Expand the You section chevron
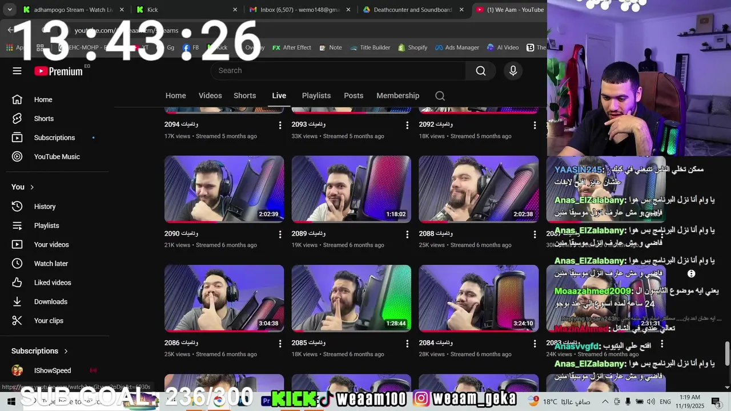731x411 pixels. 32,187
